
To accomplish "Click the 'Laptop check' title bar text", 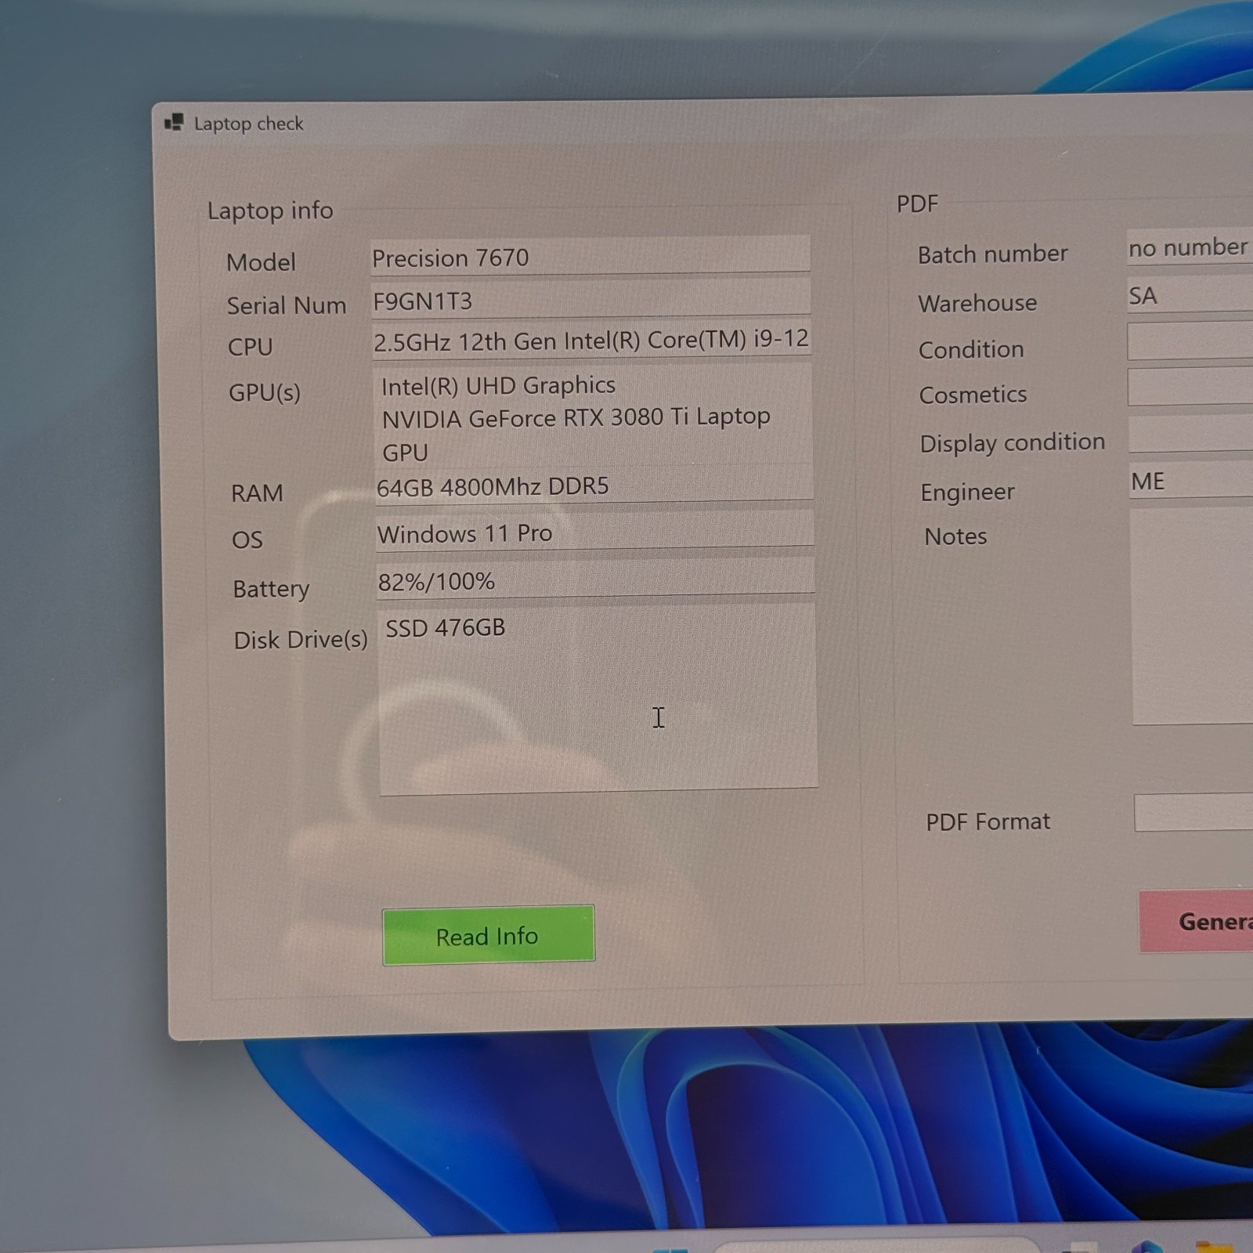I will tap(248, 124).
